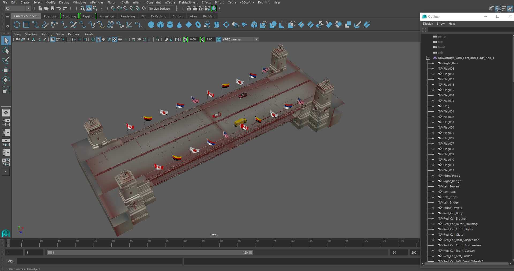Click the New Scene icon
Image resolution: width=514 pixels, height=271 pixels.
pyautogui.click(x=40, y=9)
